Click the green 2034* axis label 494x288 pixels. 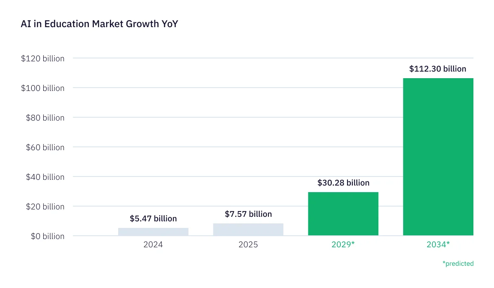coord(438,244)
